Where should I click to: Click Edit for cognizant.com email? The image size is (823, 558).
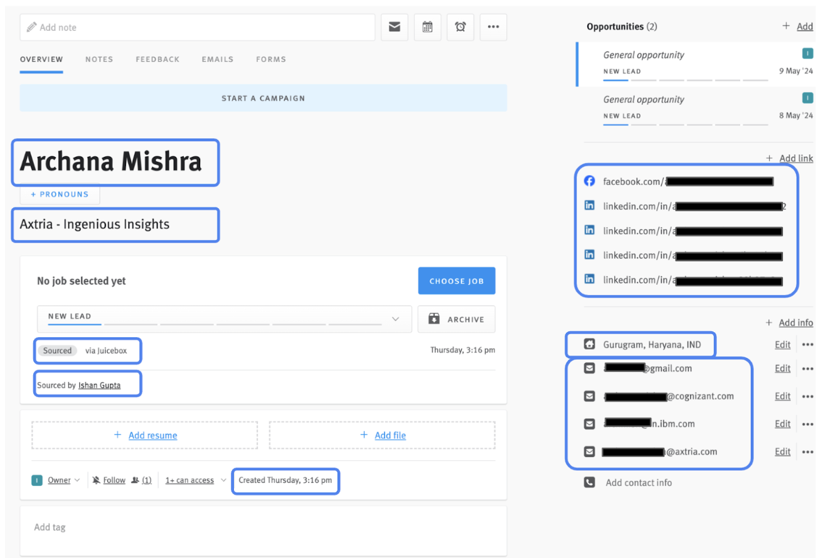(x=782, y=396)
